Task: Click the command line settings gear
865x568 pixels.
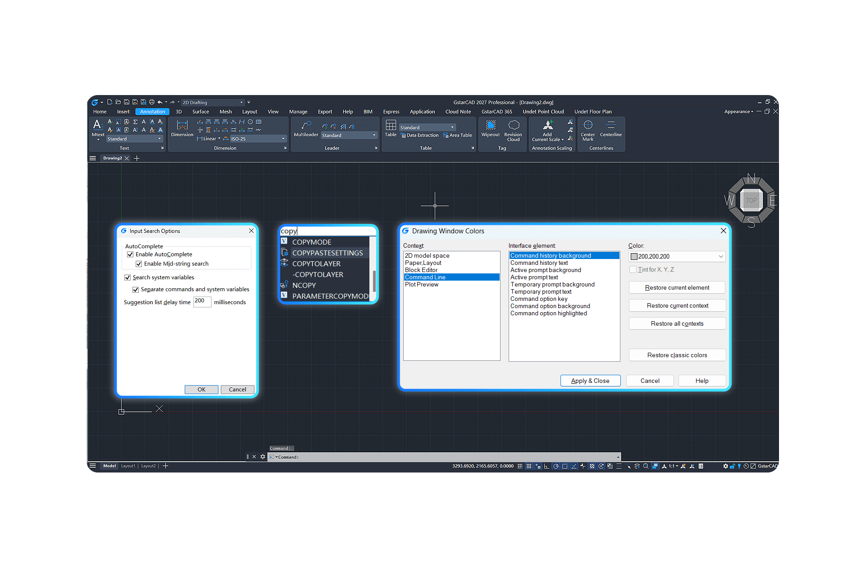Action: pos(263,457)
